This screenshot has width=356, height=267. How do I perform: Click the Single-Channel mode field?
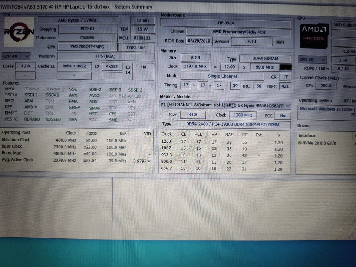(222, 76)
